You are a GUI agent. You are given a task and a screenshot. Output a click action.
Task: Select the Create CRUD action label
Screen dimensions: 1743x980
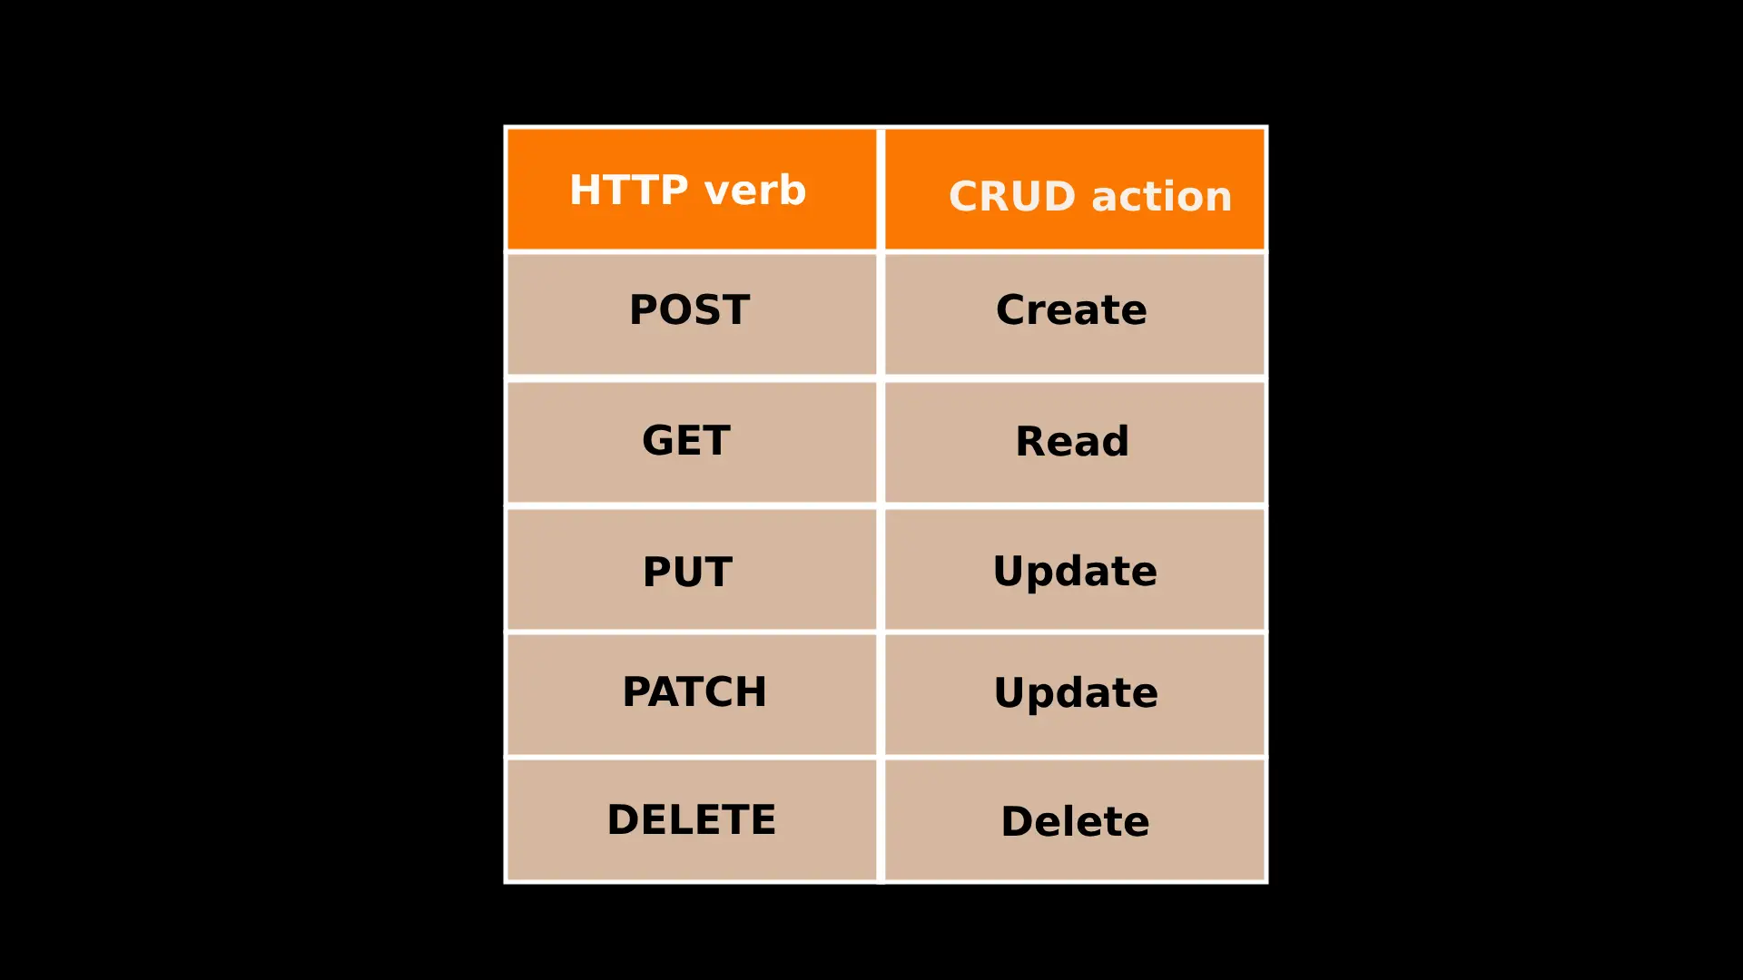(1070, 309)
